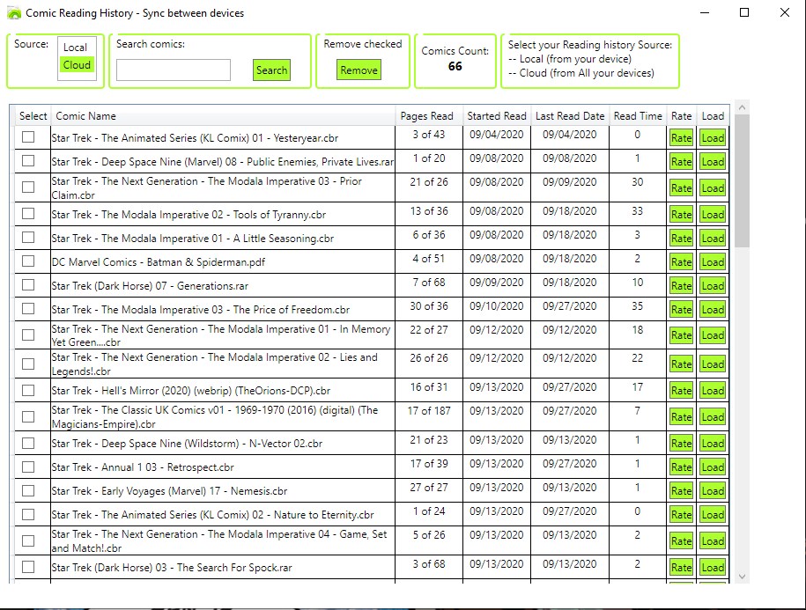
Task: Load Public Enemies, Private Lives.rar
Action: click(x=713, y=162)
